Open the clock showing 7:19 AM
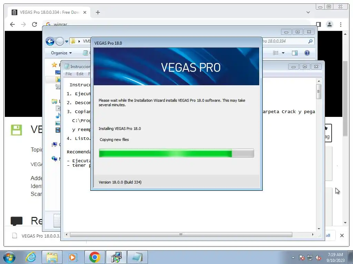The height and width of the screenshot is (264, 353). click(335, 257)
